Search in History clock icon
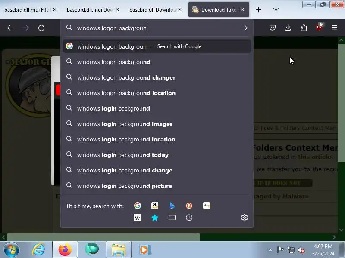The image size is (345, 258). [189, 218]
